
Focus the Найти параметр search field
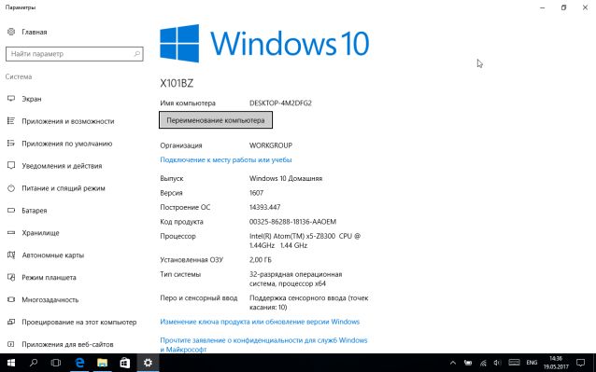pyautogui.click(x=75, y=54)
